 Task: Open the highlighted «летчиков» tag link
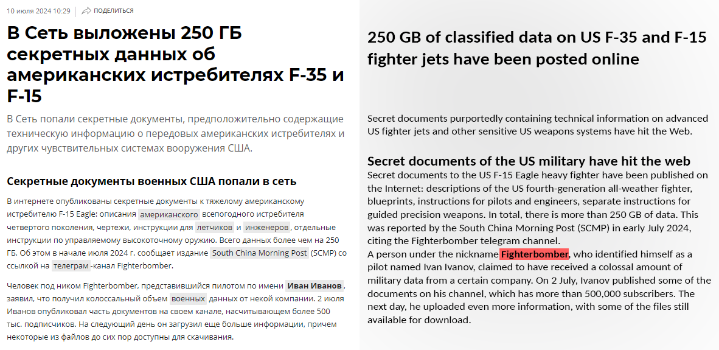pyautogui.click(x=214, y=227)
